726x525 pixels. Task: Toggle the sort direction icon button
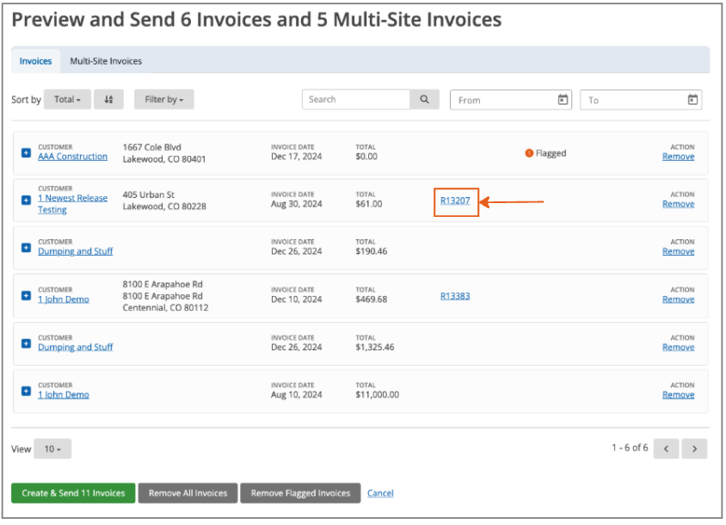pos(108,100)
